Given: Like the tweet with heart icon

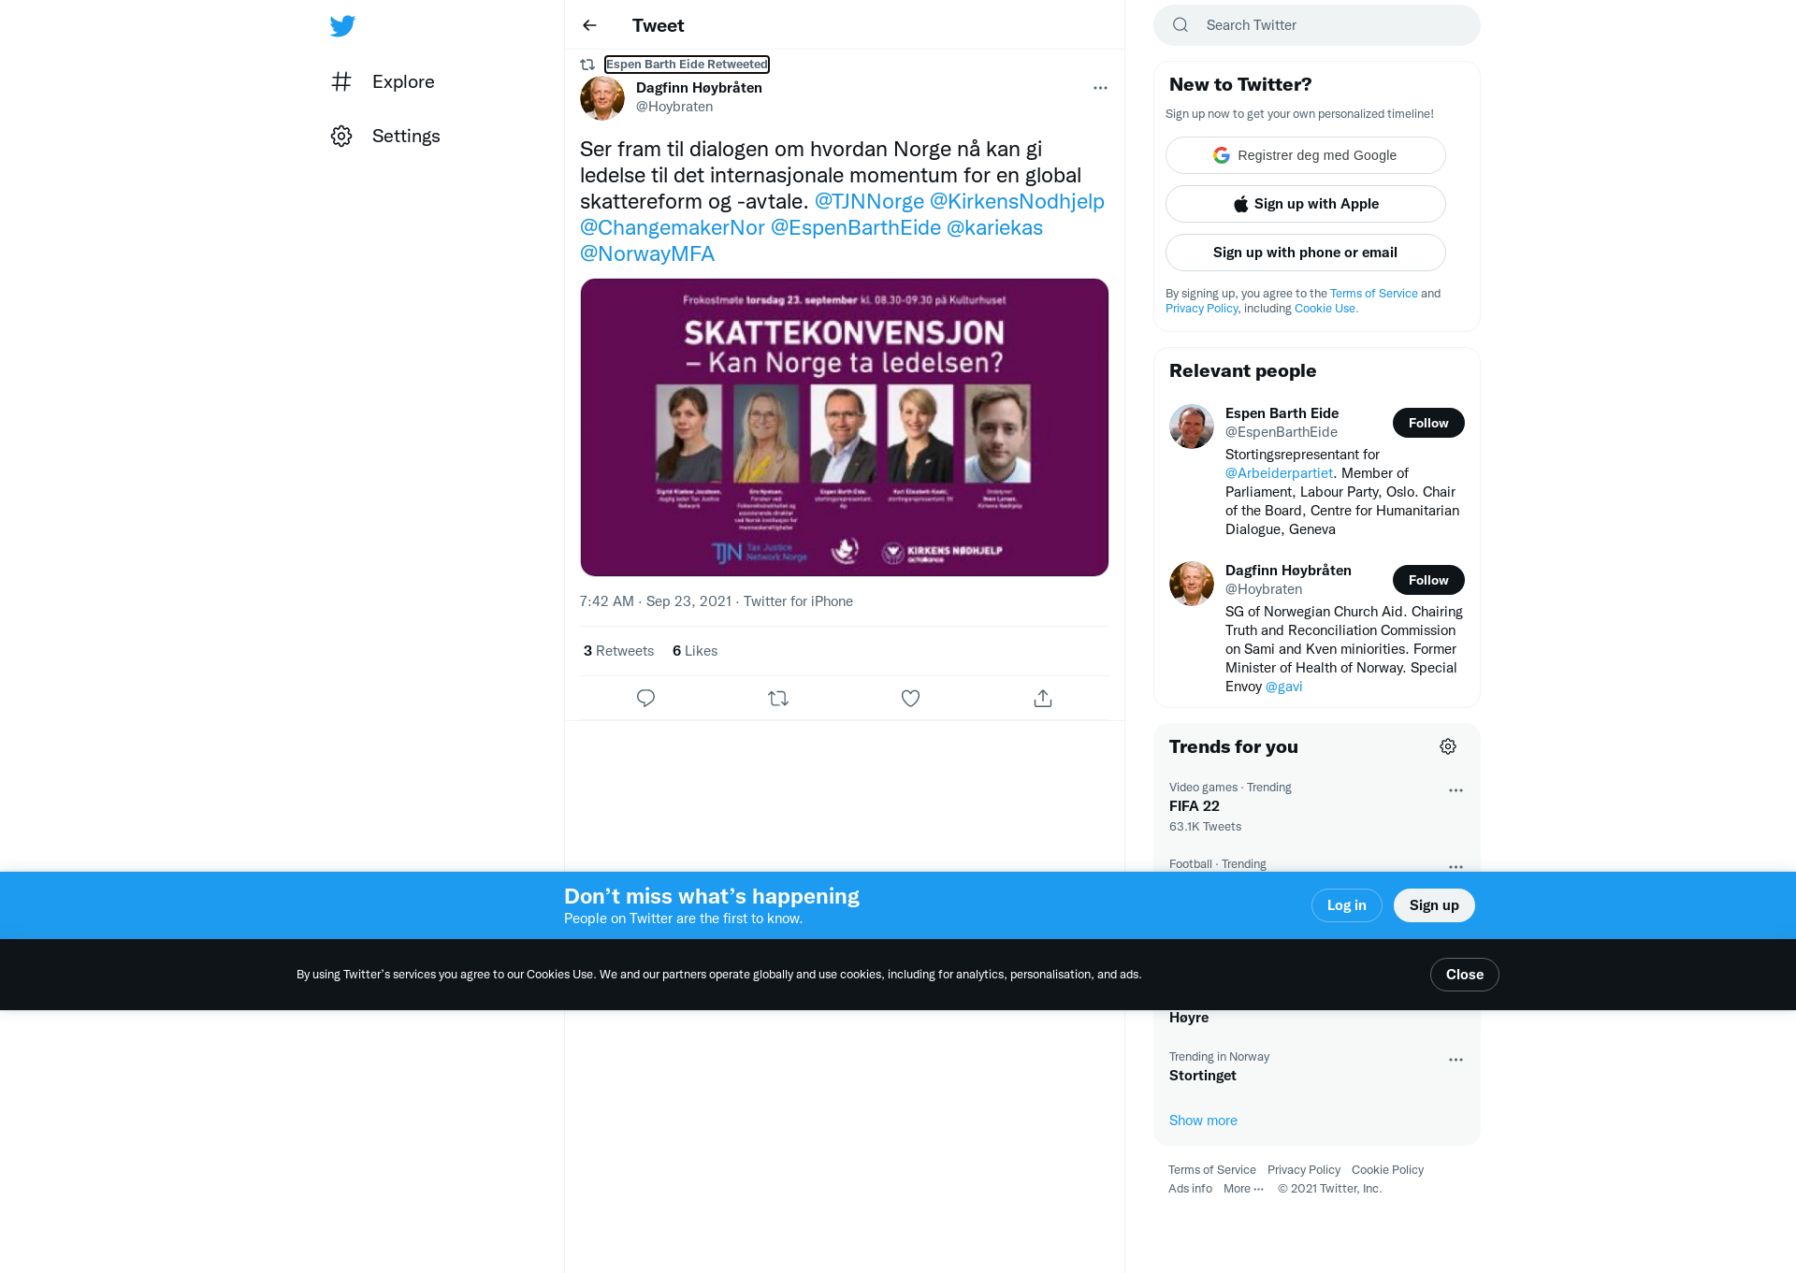Looking at the screenshot, I should point(910,698).
